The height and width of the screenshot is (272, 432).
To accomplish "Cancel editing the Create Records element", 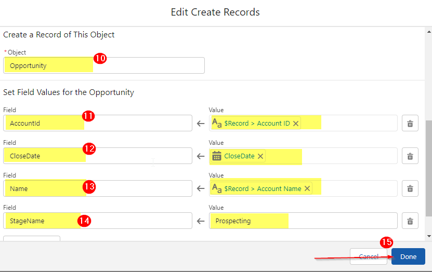I will [x=369, y=256].
